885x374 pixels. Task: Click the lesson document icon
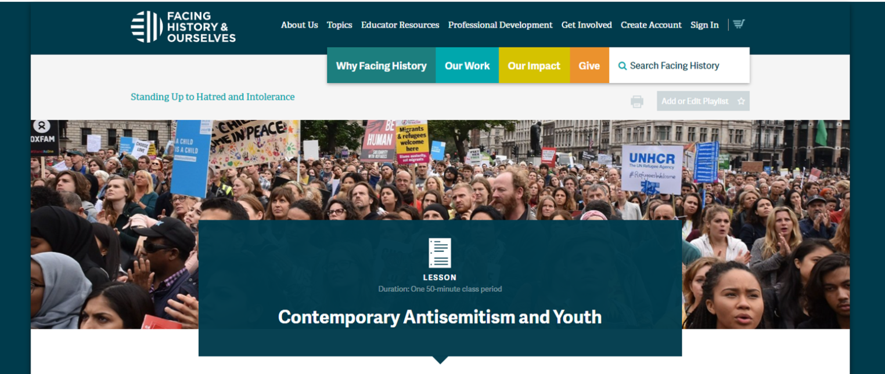pos(440,253)
